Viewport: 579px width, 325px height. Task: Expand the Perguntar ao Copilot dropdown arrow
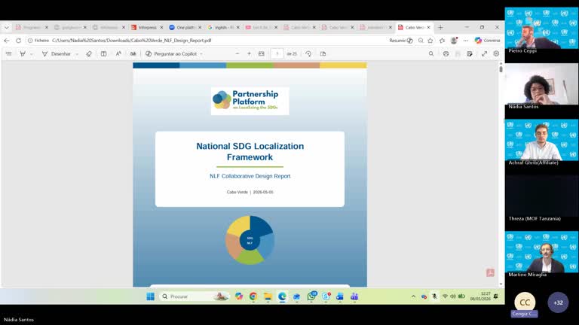pyautogui.click(x=201, y=54)
